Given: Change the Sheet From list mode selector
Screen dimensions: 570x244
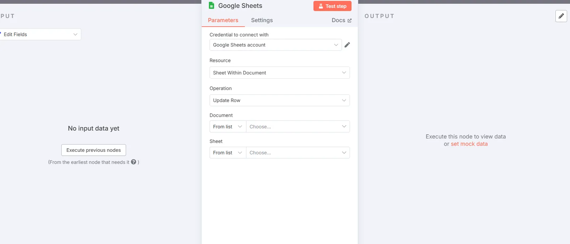Looking at the screenshot, I should click(228, 153).
